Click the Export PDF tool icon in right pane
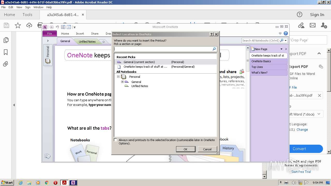Image resolution: width=331 pixels, height=186 pixels. click(x=321, y=67)
